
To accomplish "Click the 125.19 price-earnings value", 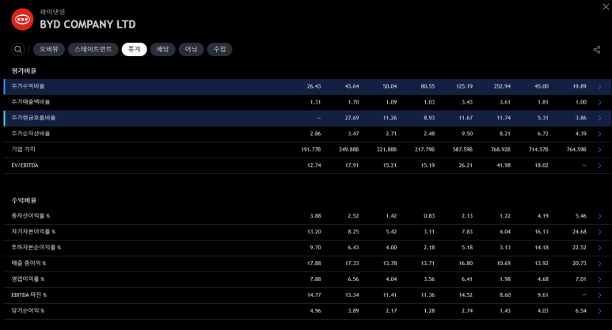I will pos(464,86).
